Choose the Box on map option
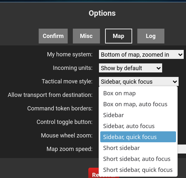This screenshot has width=186, height=178. (138, 93)
